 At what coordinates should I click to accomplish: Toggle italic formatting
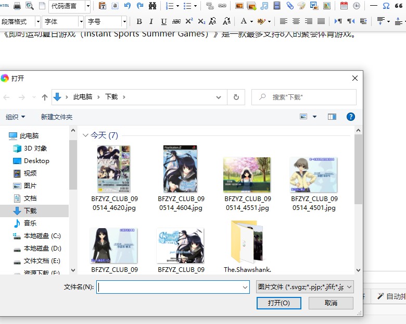click(x=151, y=21)
